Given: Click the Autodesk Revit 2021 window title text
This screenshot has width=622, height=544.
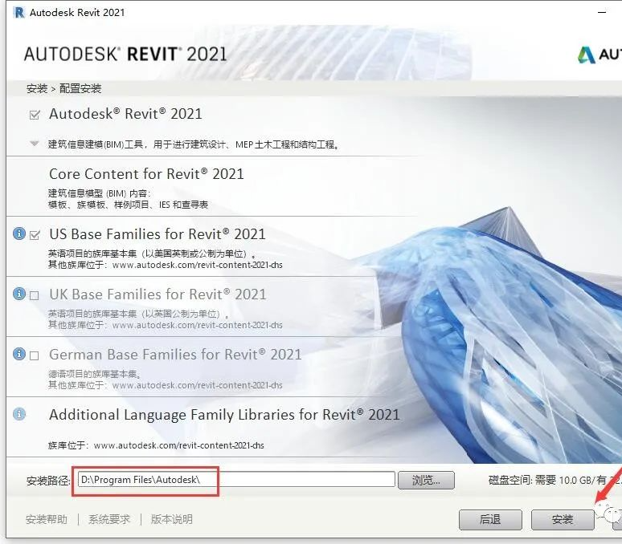Looking at the screenshot, I should point(77,12).
